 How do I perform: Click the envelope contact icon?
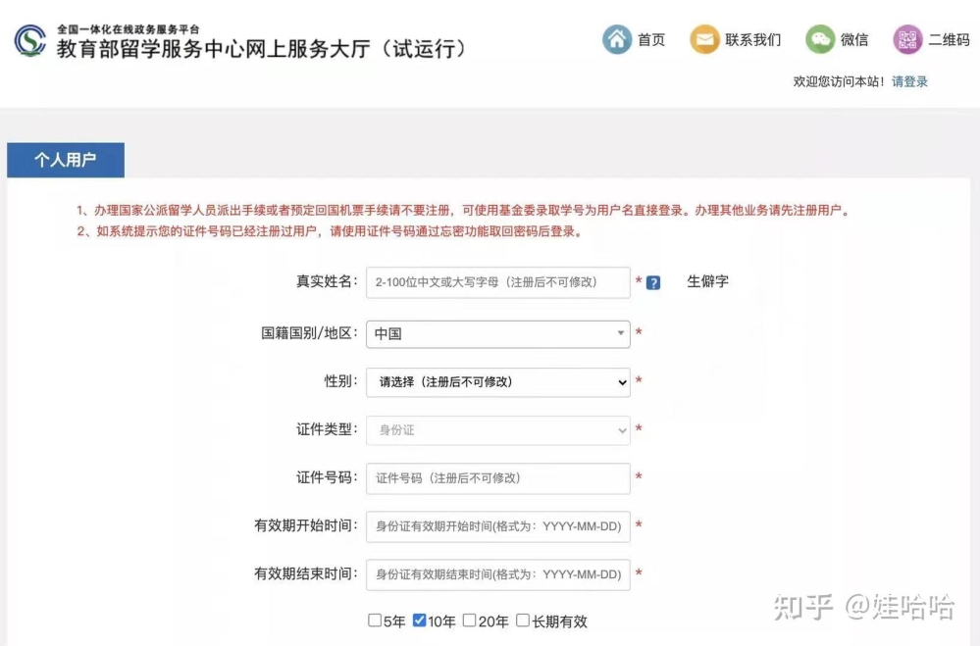[x=704, y=39]
